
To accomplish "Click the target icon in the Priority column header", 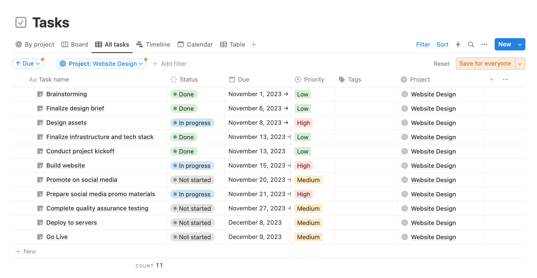I will coord(298,79).
